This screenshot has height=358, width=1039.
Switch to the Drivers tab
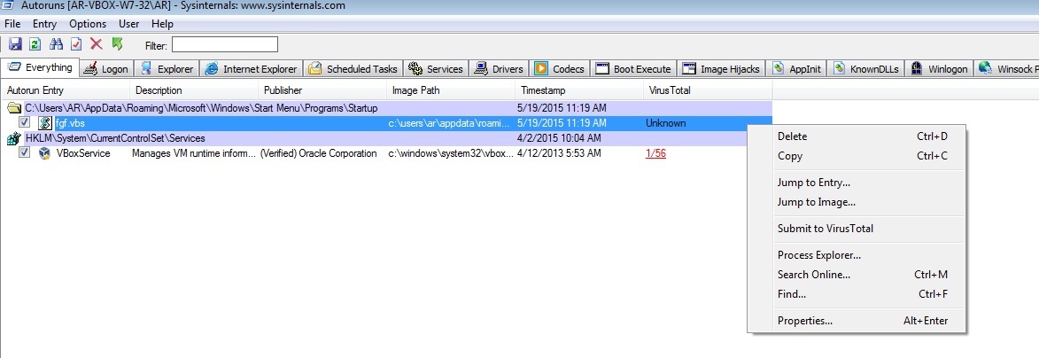pyautogui.click(x=499, y=69)
